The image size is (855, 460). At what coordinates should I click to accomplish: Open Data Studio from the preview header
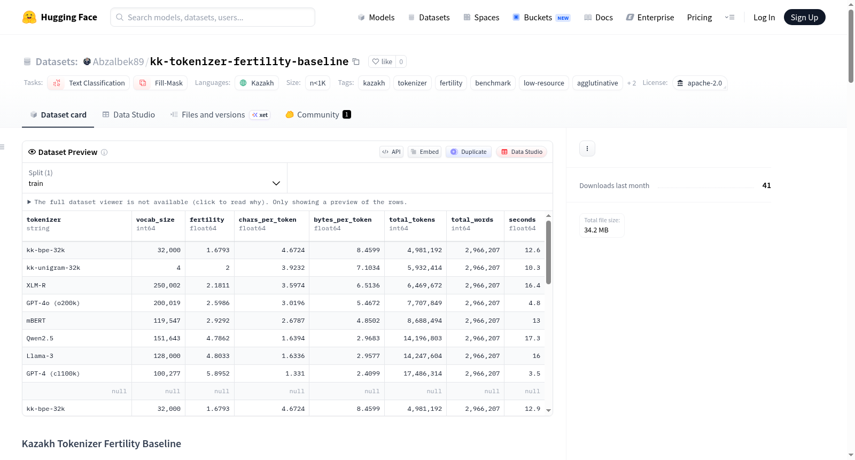click(522, 152)
